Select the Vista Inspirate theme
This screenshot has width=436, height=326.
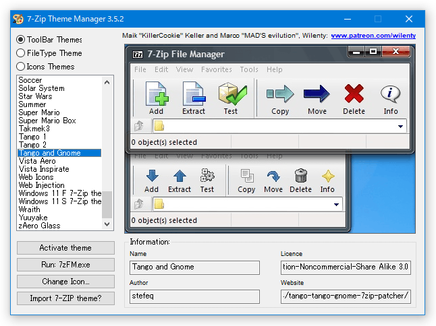(59, 169)
